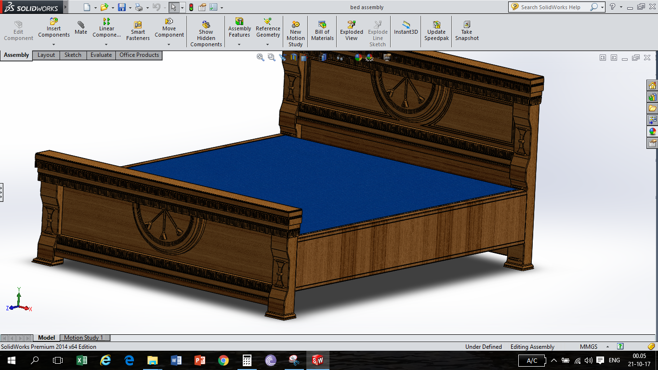The image size is (658, 370).
Task: Open Appearances color ball tab in task pane
Action: pyautogui.click(x=652, y=132)
